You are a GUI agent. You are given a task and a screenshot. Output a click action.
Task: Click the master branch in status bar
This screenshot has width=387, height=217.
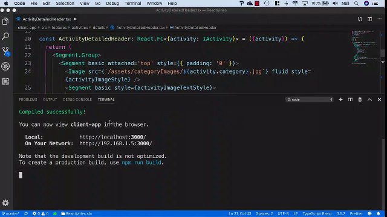[x=11, y=213]
